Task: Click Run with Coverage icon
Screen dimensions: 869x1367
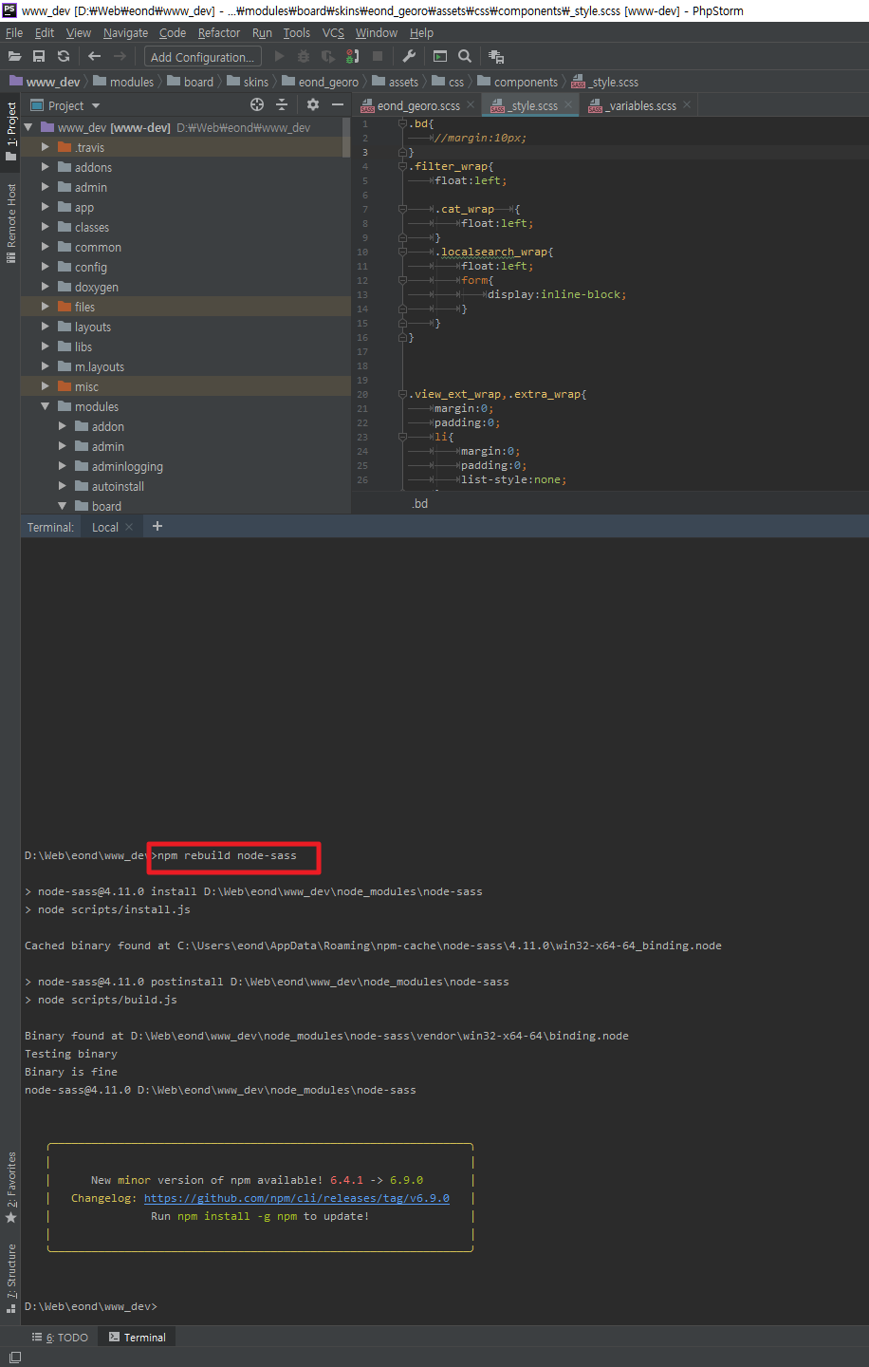Action: coord(328,57)
